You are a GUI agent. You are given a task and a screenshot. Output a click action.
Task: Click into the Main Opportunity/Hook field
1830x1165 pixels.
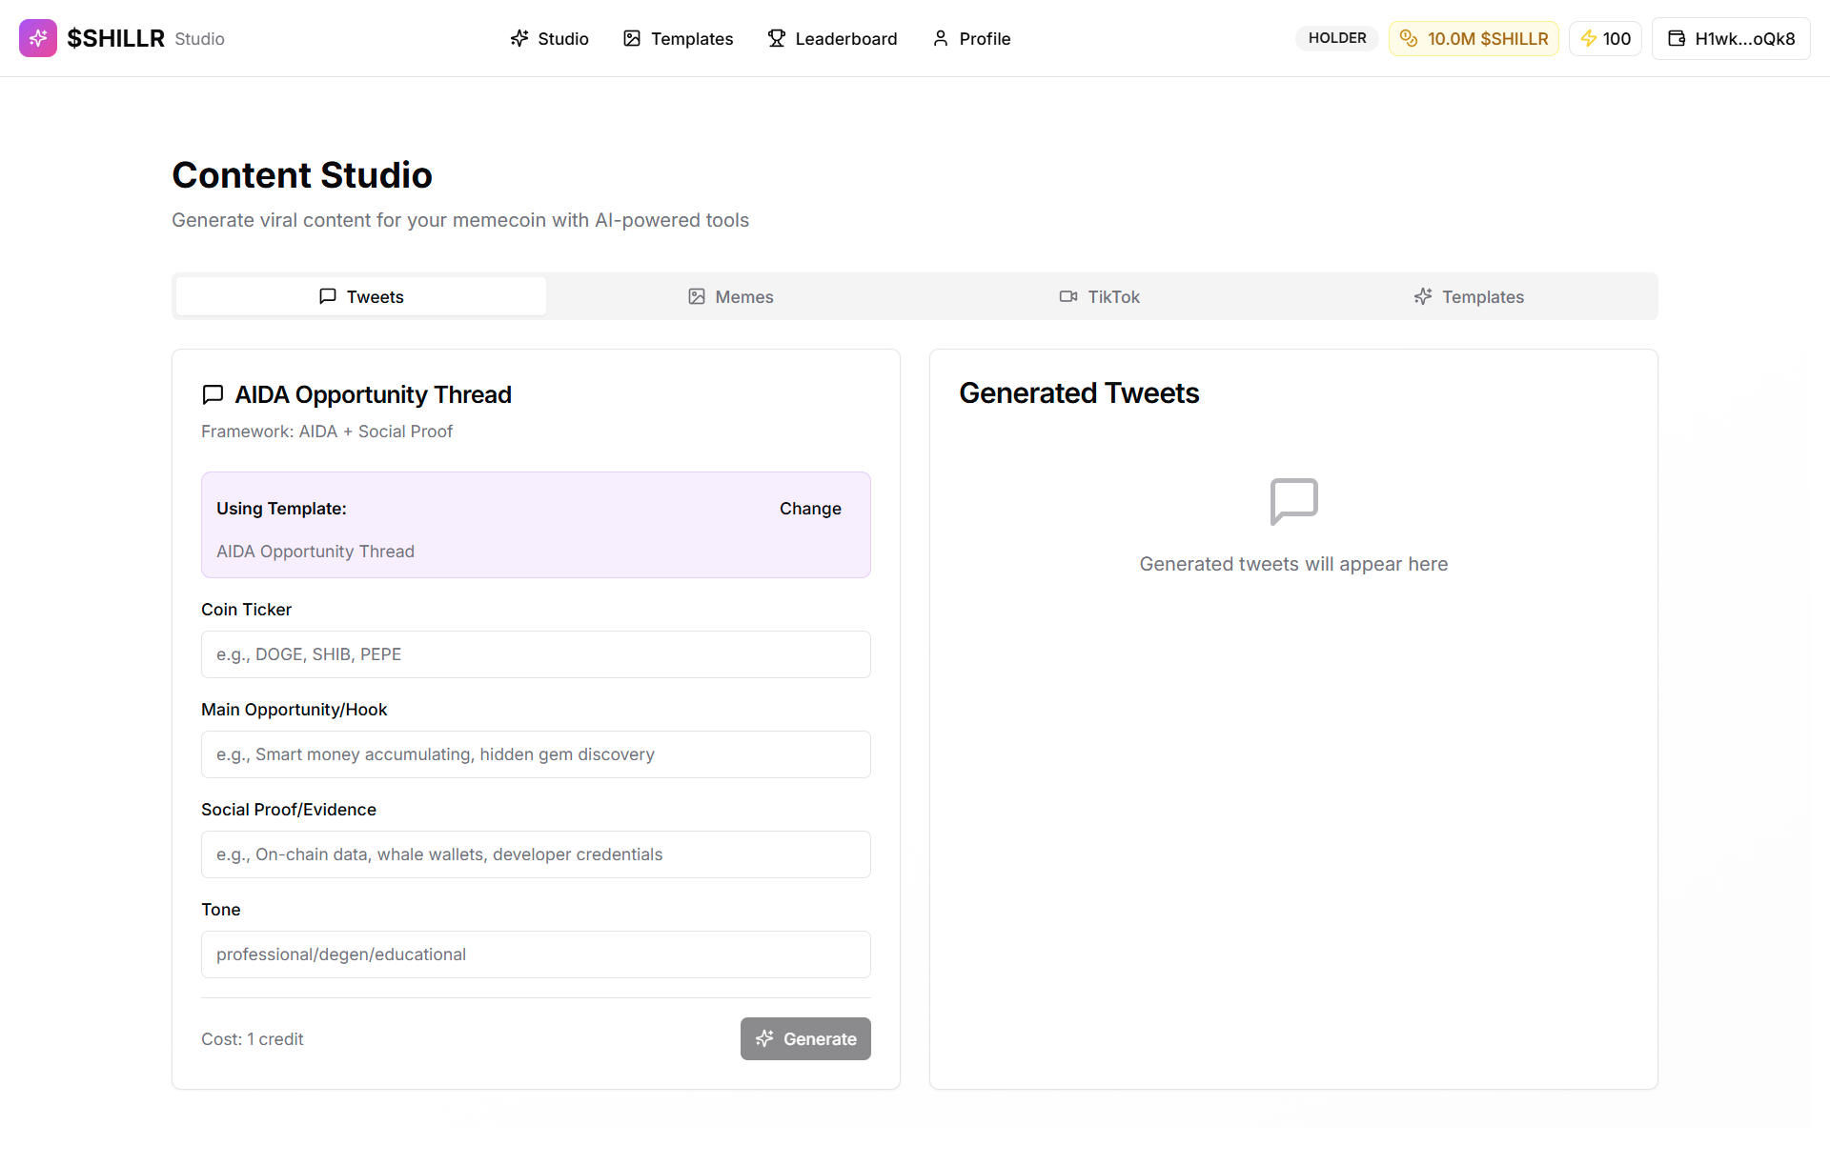(x=536, y=754)
